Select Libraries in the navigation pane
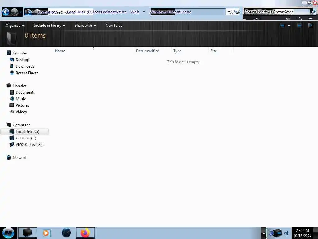Viewport: 318px width, 239px height. pyautogui.click(x=20, y=86)
